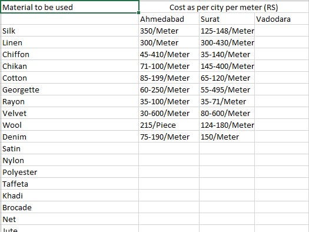Viewport: 309px width, 232px height.
Task: Click the 'Cost as per city per meter (RS)' header
Action: [x=224, y=7]
